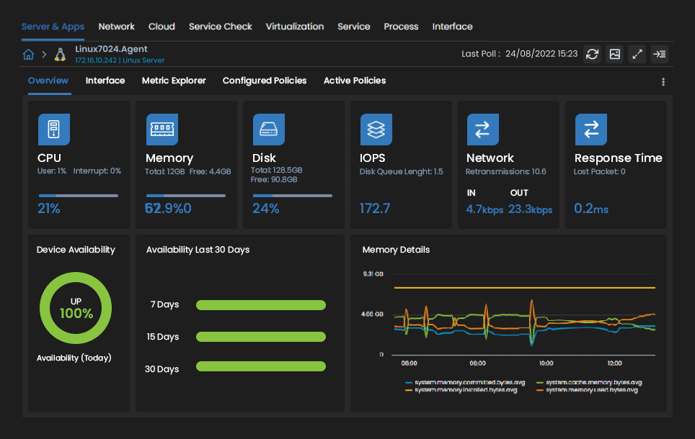The width and height of the screenshot is (695, 439).
Task: Click the Response Time arrows icon
Action: point(591,130)
